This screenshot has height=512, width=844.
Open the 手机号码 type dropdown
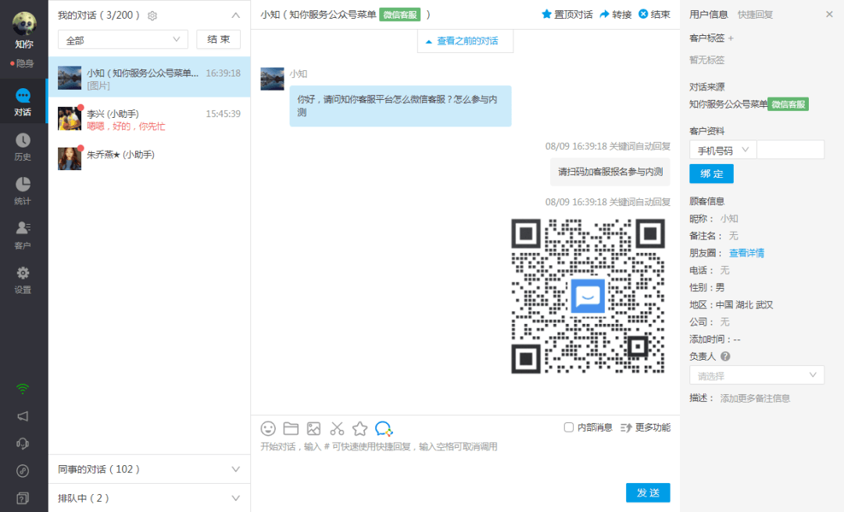(723, 150)
